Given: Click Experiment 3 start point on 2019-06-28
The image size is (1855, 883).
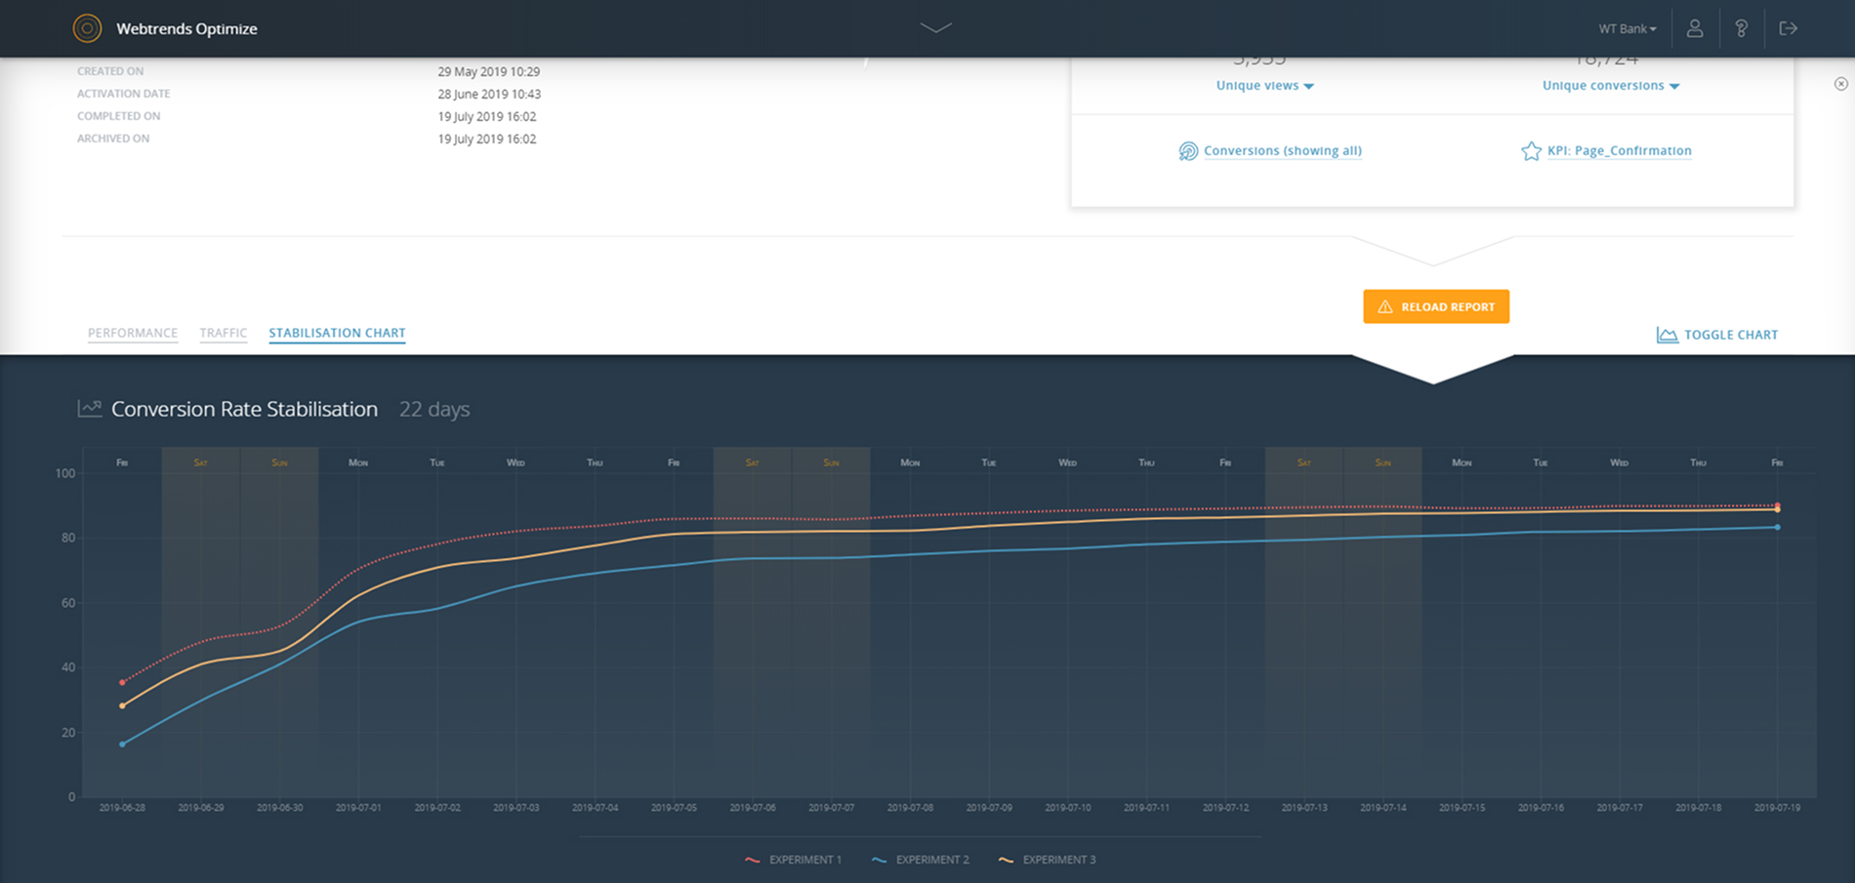Looking at the screenshot, I should 122,705.
